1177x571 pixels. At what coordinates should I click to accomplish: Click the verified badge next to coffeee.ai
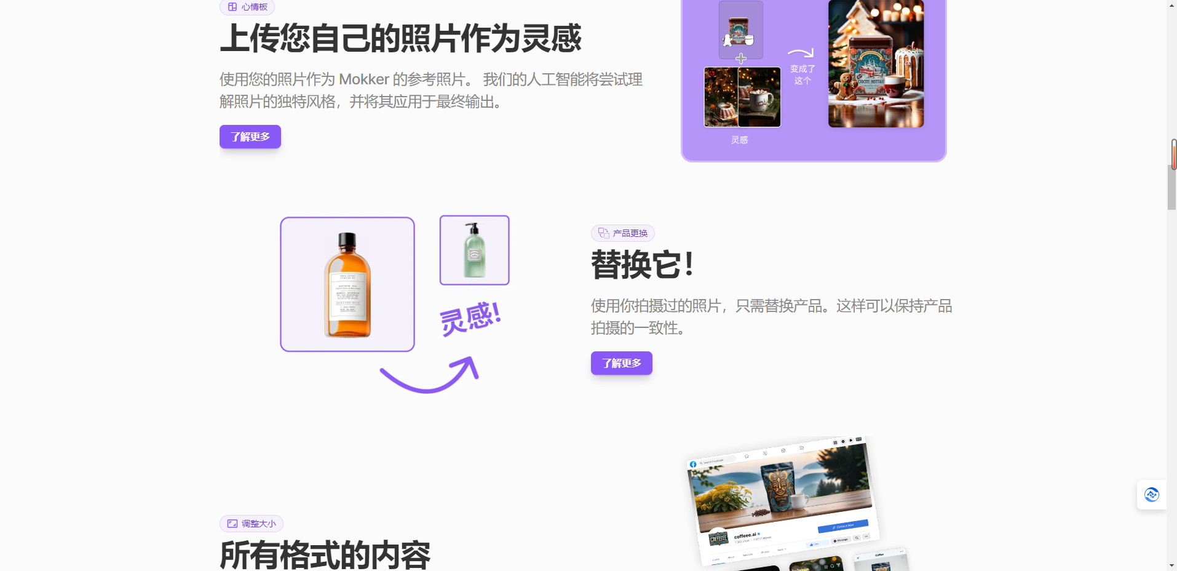[x=759, y=534]
